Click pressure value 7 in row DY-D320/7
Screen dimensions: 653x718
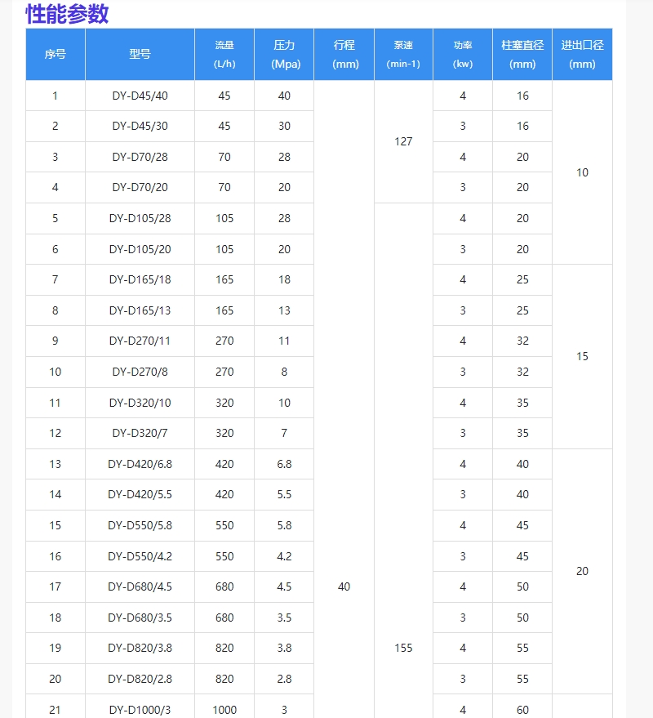coord(284,433)
